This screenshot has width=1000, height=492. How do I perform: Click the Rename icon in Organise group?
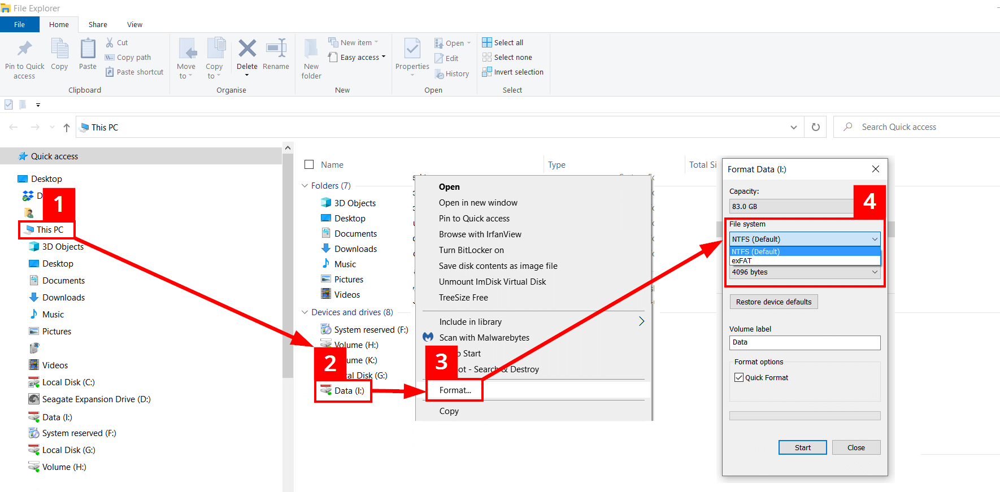click(x=276, y=50)
